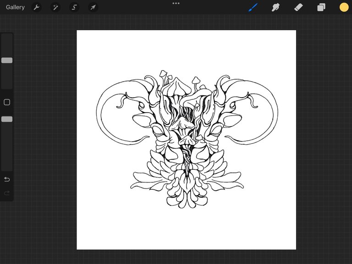Click the brush opacity slider handle

pos(7,119)
